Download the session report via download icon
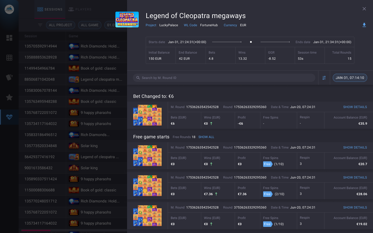The height and width of the screenshot is (233, 373). pos(364,25)
